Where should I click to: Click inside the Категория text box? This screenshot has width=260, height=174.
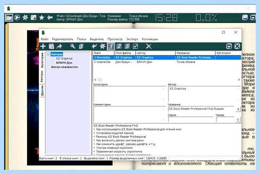(129, 94)
